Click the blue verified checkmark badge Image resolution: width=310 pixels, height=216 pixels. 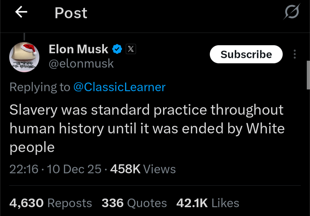[117, 49]
